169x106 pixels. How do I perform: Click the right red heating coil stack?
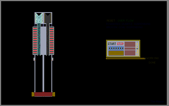tap(52, 41)
